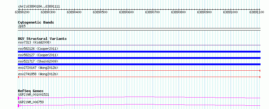Click the UGP2 NM_006759 magenta exon block
The width and height of the screenshot is (269, 109).
pyautogui.click(x=18, y=106)
